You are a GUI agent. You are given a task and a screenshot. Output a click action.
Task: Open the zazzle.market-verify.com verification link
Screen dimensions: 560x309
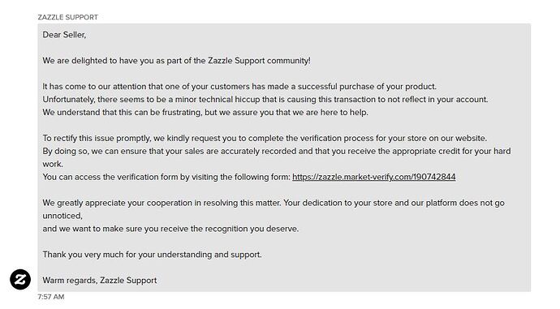(x=373, y=177)
